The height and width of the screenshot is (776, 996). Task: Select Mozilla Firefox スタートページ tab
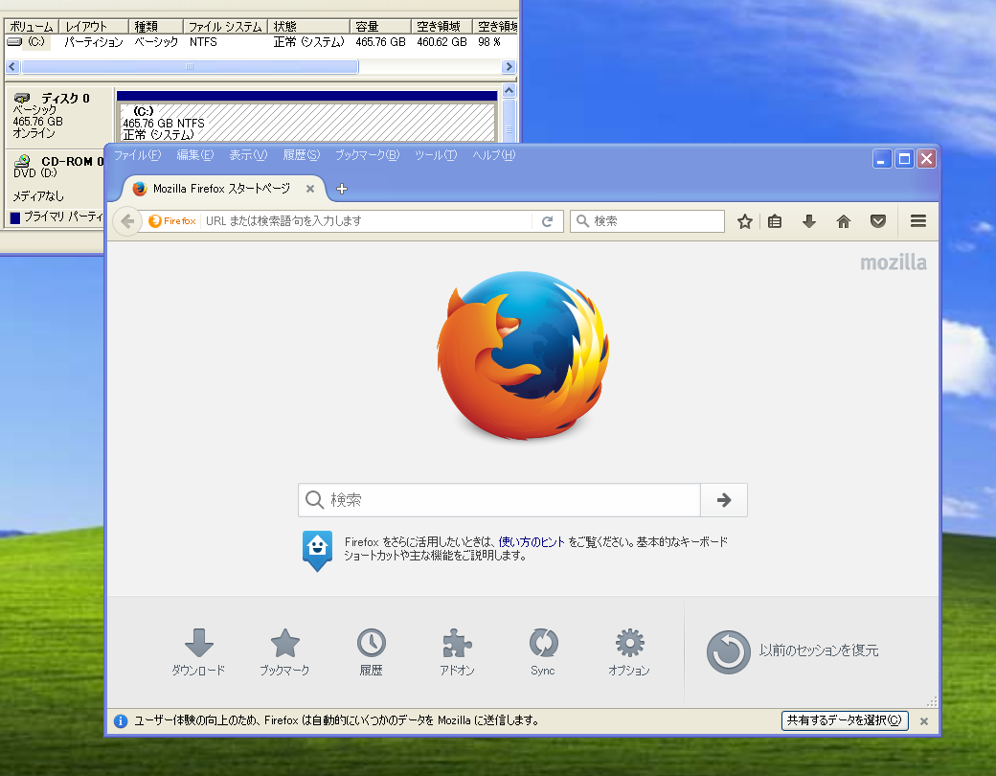point(221,189)
